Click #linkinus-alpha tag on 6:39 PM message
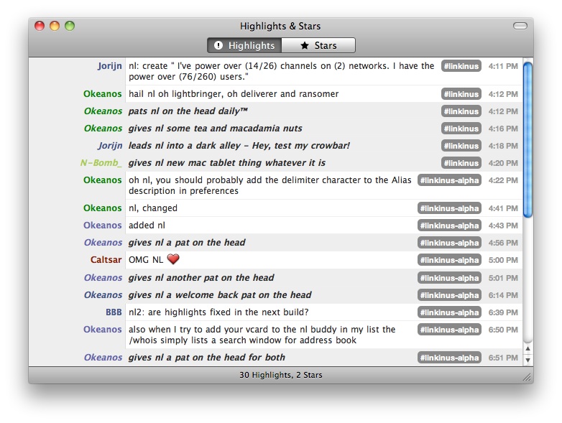 449,312
